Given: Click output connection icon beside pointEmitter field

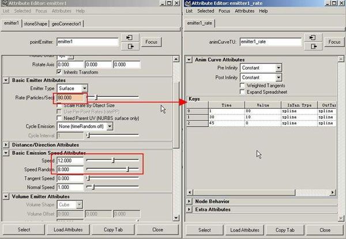Looking at the screenshot, I should click(130, 47).
